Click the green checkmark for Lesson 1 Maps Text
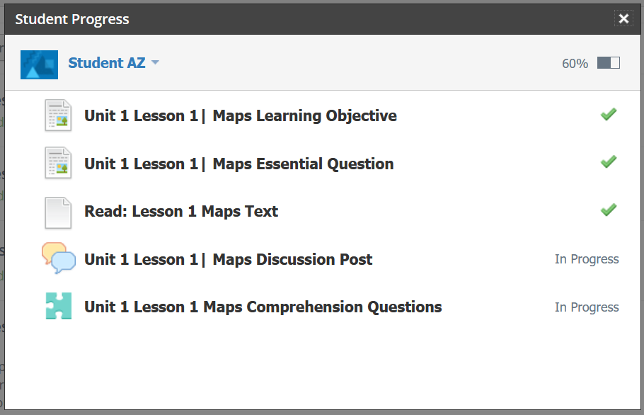Viewport: 644px width, 415px height. tap(609, 210)
